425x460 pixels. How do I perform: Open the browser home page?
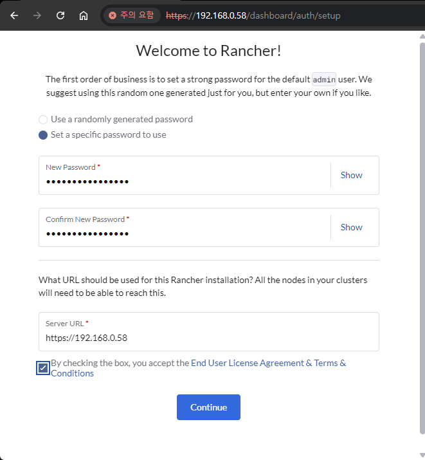click(84, 15)
